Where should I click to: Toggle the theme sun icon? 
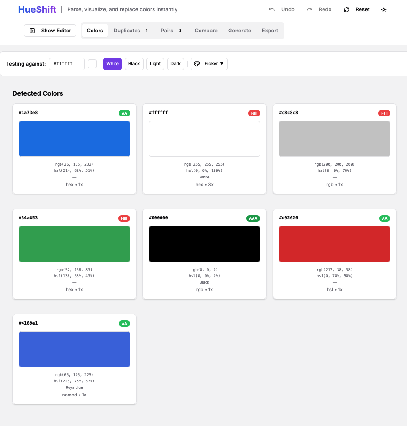pos(384,9)
